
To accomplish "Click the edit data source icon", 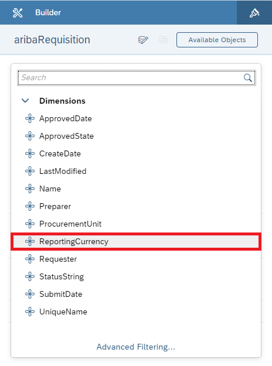I will coord(143,40).
